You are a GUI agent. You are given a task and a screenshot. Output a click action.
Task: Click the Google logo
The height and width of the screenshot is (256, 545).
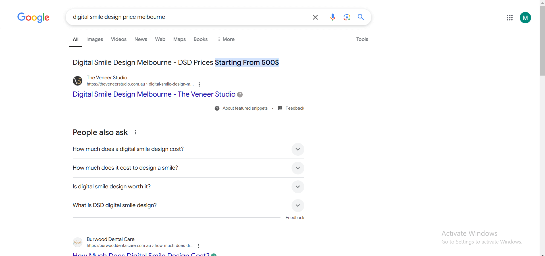pos(33,17)
